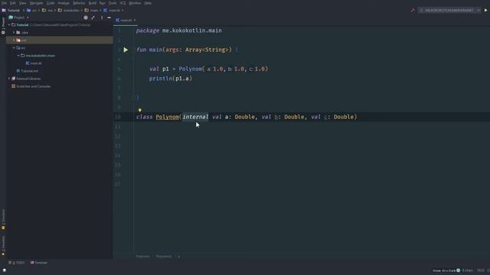The image size is (490, 275).
Task: Open the Code menu
Action: click(51, 3)
